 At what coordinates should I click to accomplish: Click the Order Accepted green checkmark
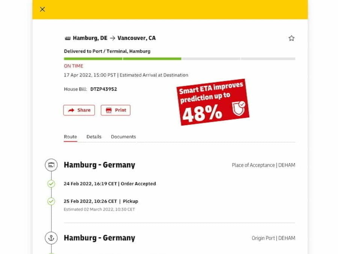[x=51, y=184]
